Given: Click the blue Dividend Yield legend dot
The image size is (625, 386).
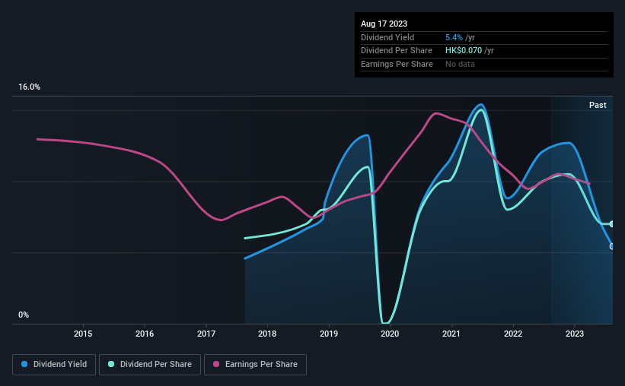Looking at the screenshot, I should (x=24, y=364).
